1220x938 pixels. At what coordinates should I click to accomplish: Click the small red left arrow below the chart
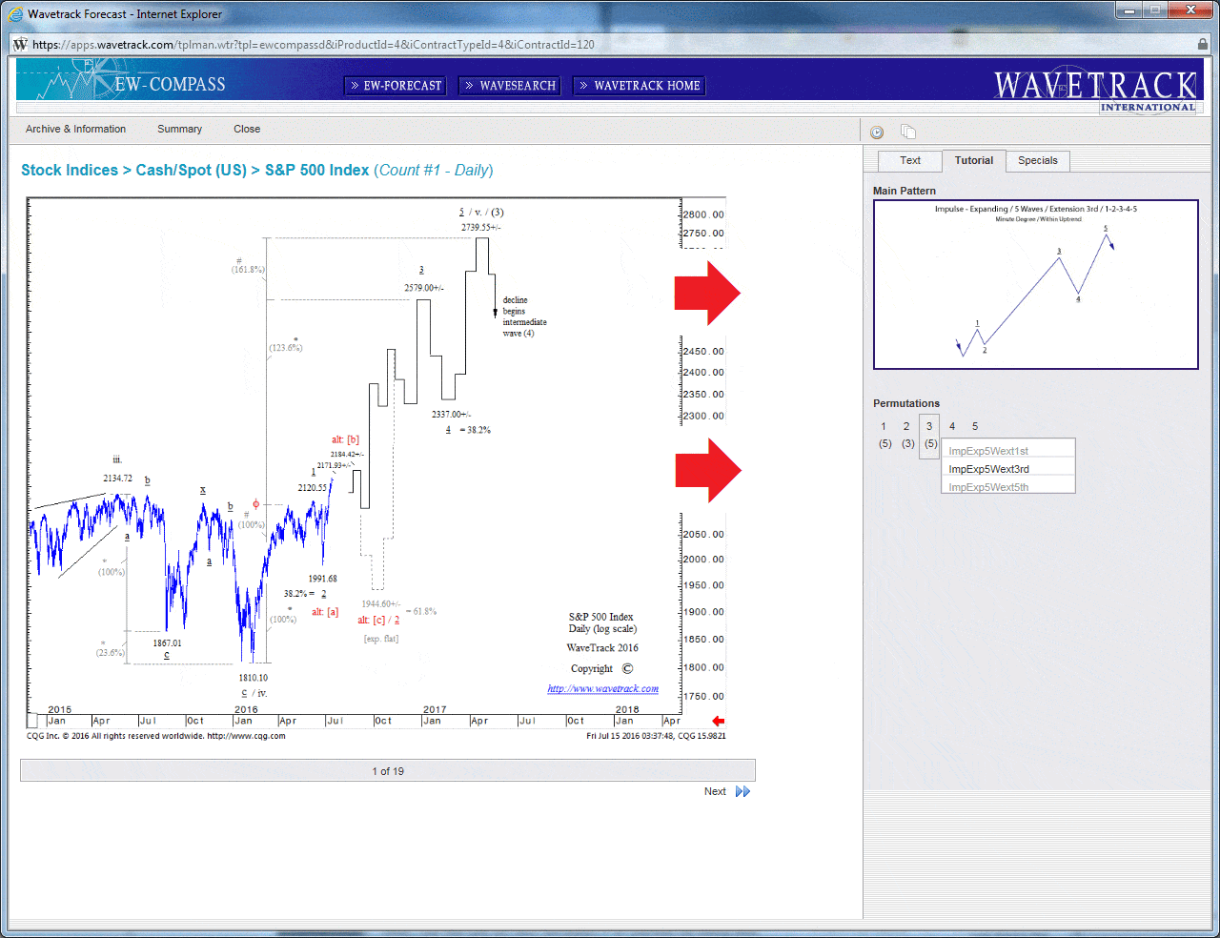(x=718, y=721)
